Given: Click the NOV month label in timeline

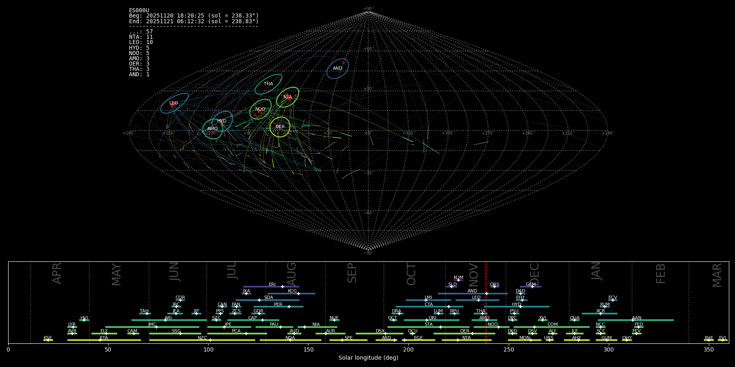Looking at the screenshot, I should click(x=474, y=275).
